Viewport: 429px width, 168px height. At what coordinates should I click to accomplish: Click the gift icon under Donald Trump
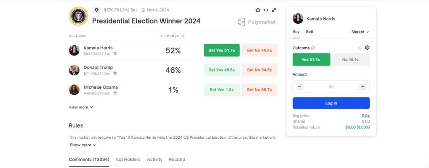pyautogui.click(x=115, y=73)
